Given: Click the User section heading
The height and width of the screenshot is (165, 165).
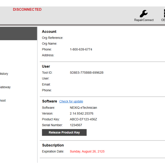Looking at the screenshot, I should (46, 66).
